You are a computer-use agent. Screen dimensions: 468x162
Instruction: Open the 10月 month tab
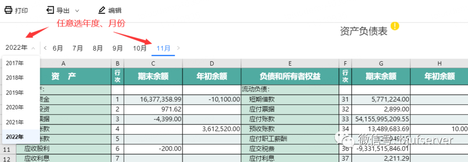point(140,48)
